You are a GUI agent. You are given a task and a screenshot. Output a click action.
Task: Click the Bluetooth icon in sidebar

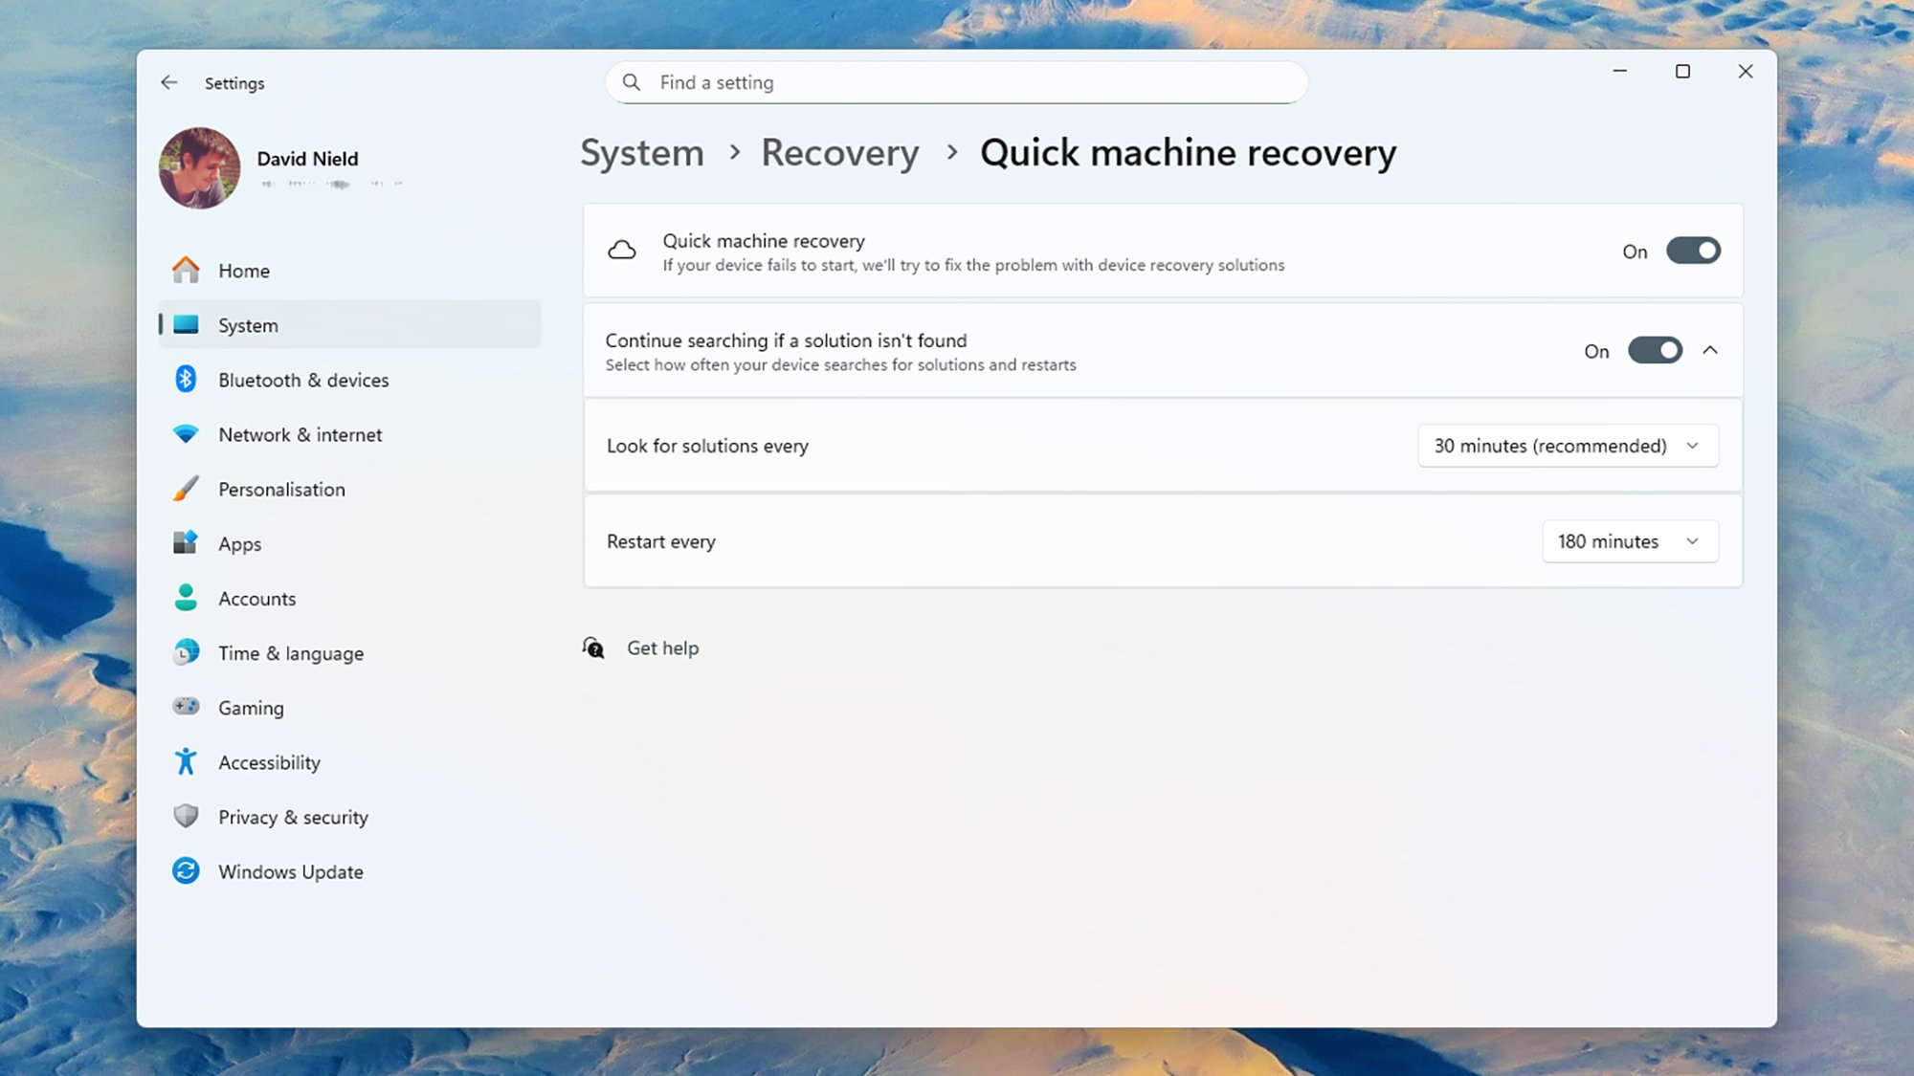[x=186, y=380]
